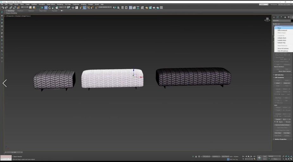The image size is (293, 162).
Task: Click the Redo arrow in toolbar
Action: click(x=7, y=8)
